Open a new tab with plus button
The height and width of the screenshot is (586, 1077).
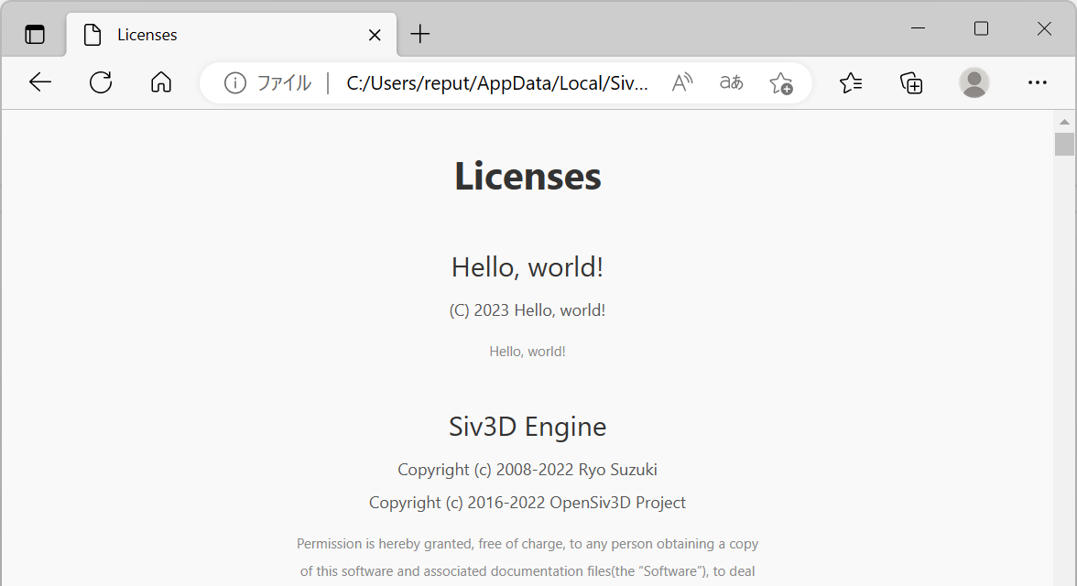pos(419,35)
